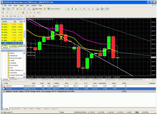Select the Trendline drawing tool
The height and width of the screenshot is (114, 157).
point(19,13)
